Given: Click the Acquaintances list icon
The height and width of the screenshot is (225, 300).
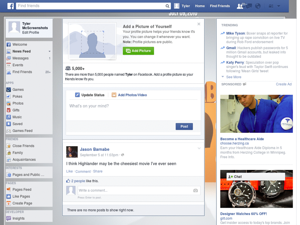Looking at the screenshot, I should coord(8,160).
